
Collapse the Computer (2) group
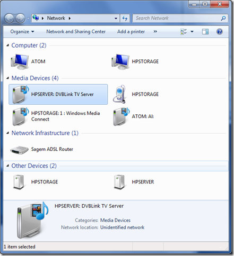point(7,45)
